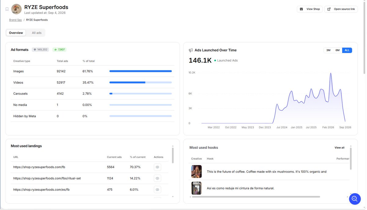
Task: Click the main page vertical scrollbar
Action: coord(365,38)
